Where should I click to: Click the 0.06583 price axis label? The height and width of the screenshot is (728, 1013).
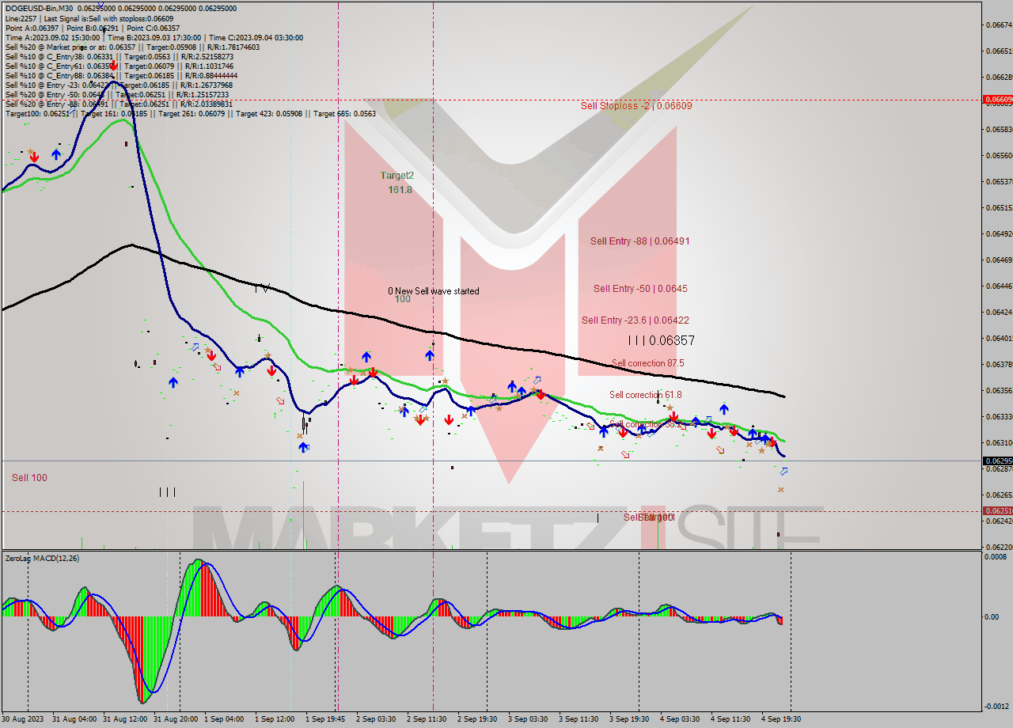click(999, 129)
